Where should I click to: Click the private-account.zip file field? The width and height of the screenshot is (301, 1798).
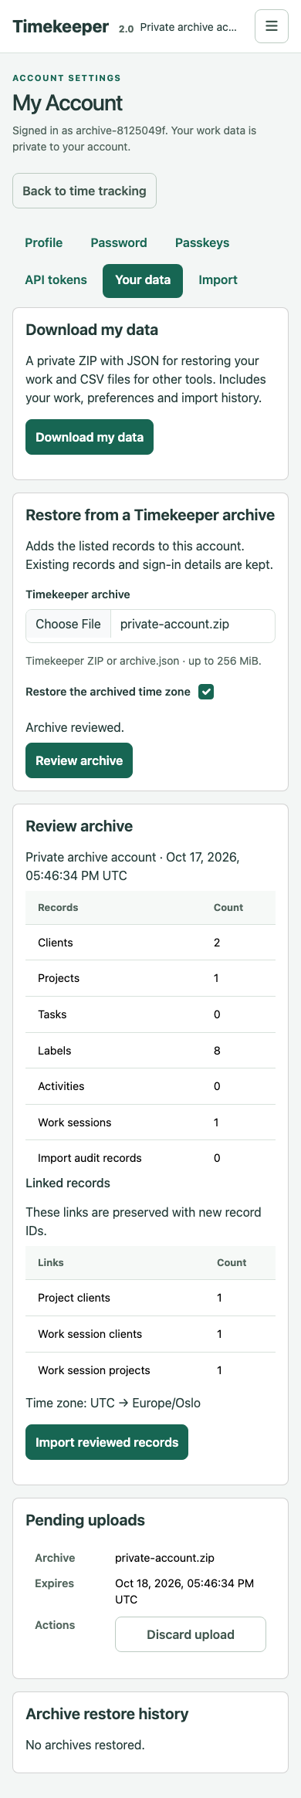point(150,625)
